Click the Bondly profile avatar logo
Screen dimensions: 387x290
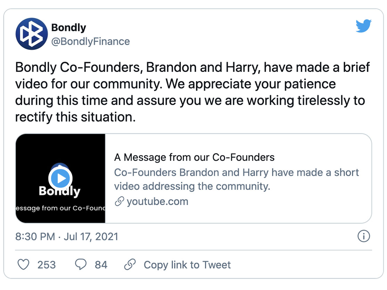pos(32,34)
